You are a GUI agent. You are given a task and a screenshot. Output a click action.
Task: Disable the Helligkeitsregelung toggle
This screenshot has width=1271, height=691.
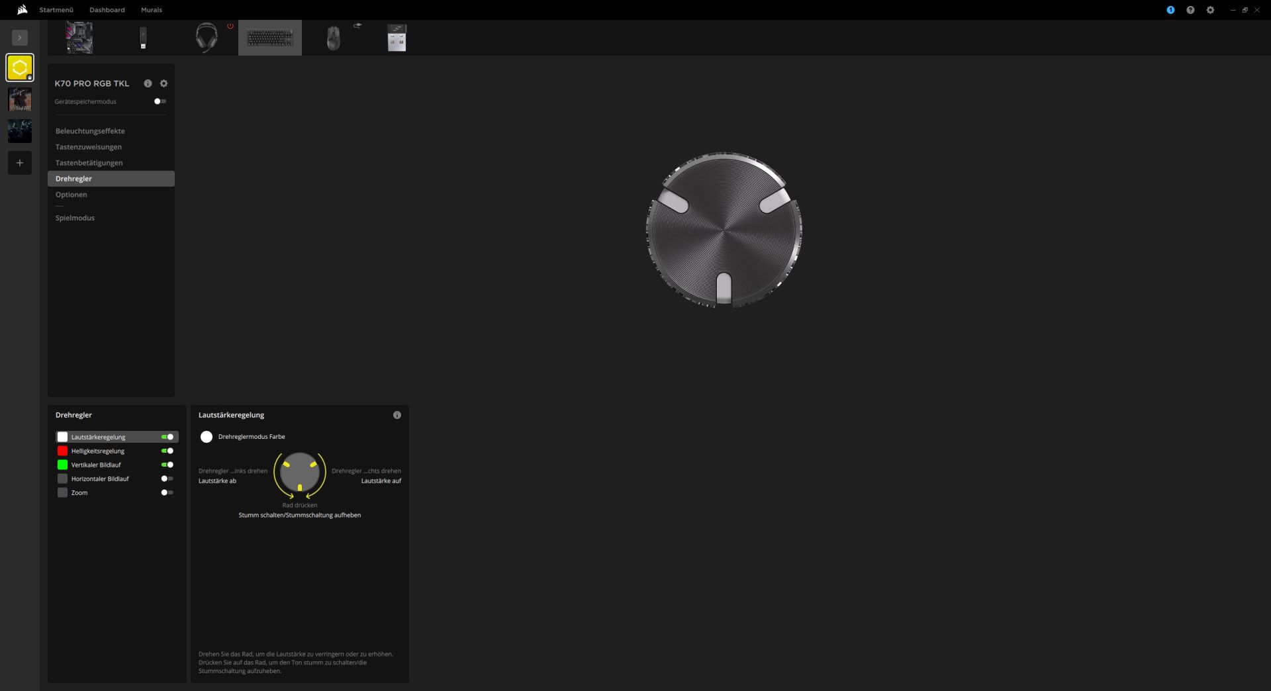coord(167,451)
